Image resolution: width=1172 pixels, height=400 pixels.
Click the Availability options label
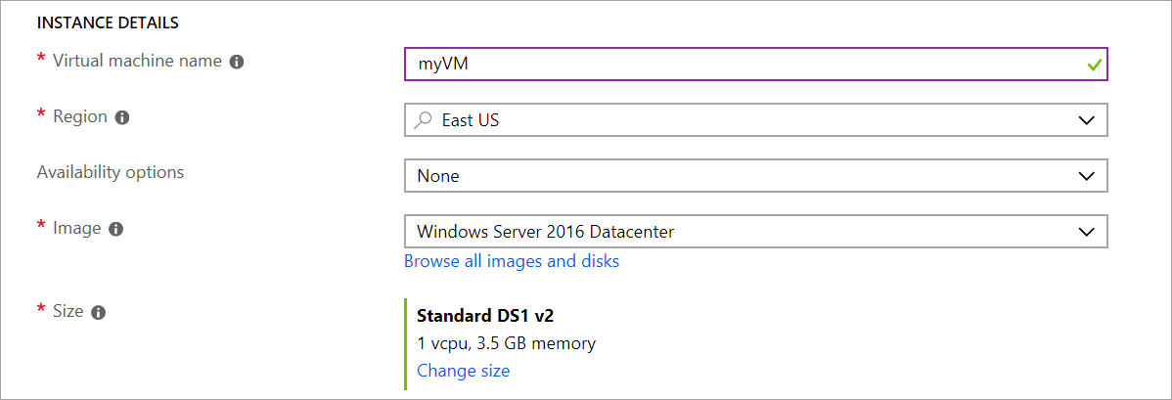coord(111,172)
